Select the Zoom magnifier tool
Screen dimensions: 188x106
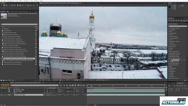tap(6, 5)
